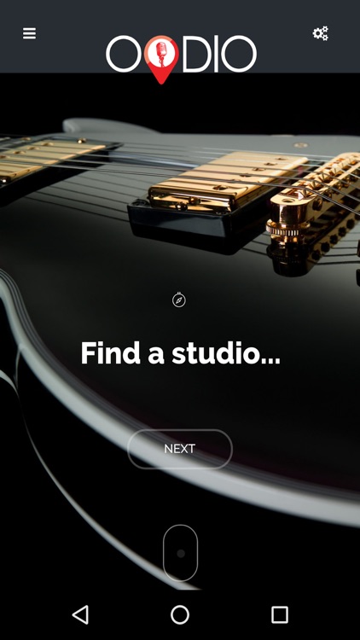This screenshot has width=360, height=640.
Task: Click the "DIO" letters of the logo
Action: (219, 55)
